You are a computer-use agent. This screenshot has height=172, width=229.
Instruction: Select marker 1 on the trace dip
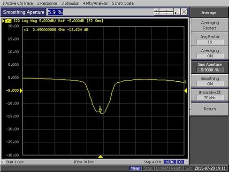tap(100, 109)
